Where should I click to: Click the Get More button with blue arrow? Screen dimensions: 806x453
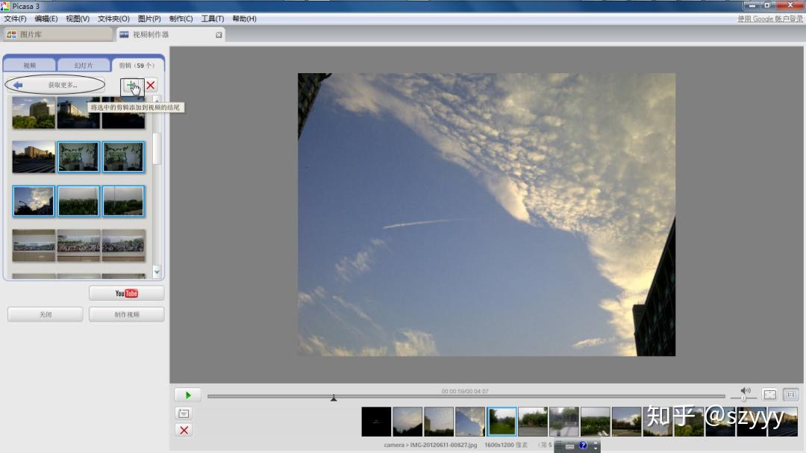pyautogui.click(x=54, y=85)
